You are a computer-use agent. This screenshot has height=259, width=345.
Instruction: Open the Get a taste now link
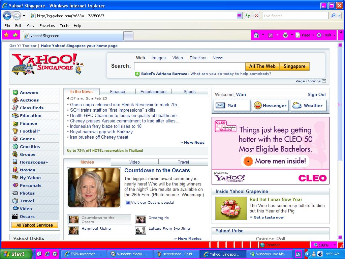tap(267, 218)
